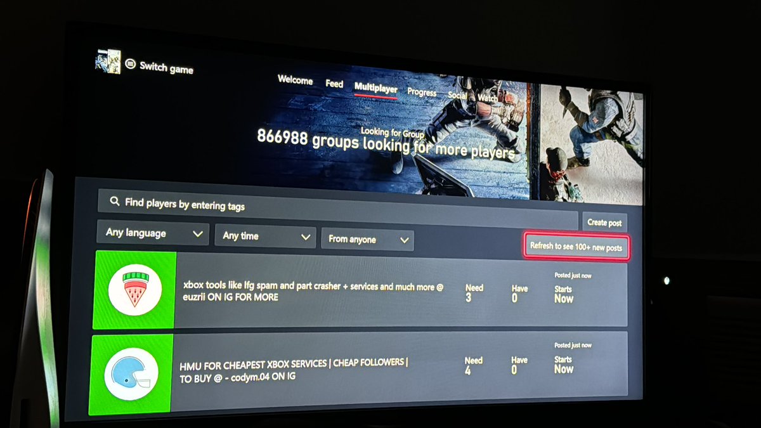Select the watermelon avatar icon post

tap(134, 290)
